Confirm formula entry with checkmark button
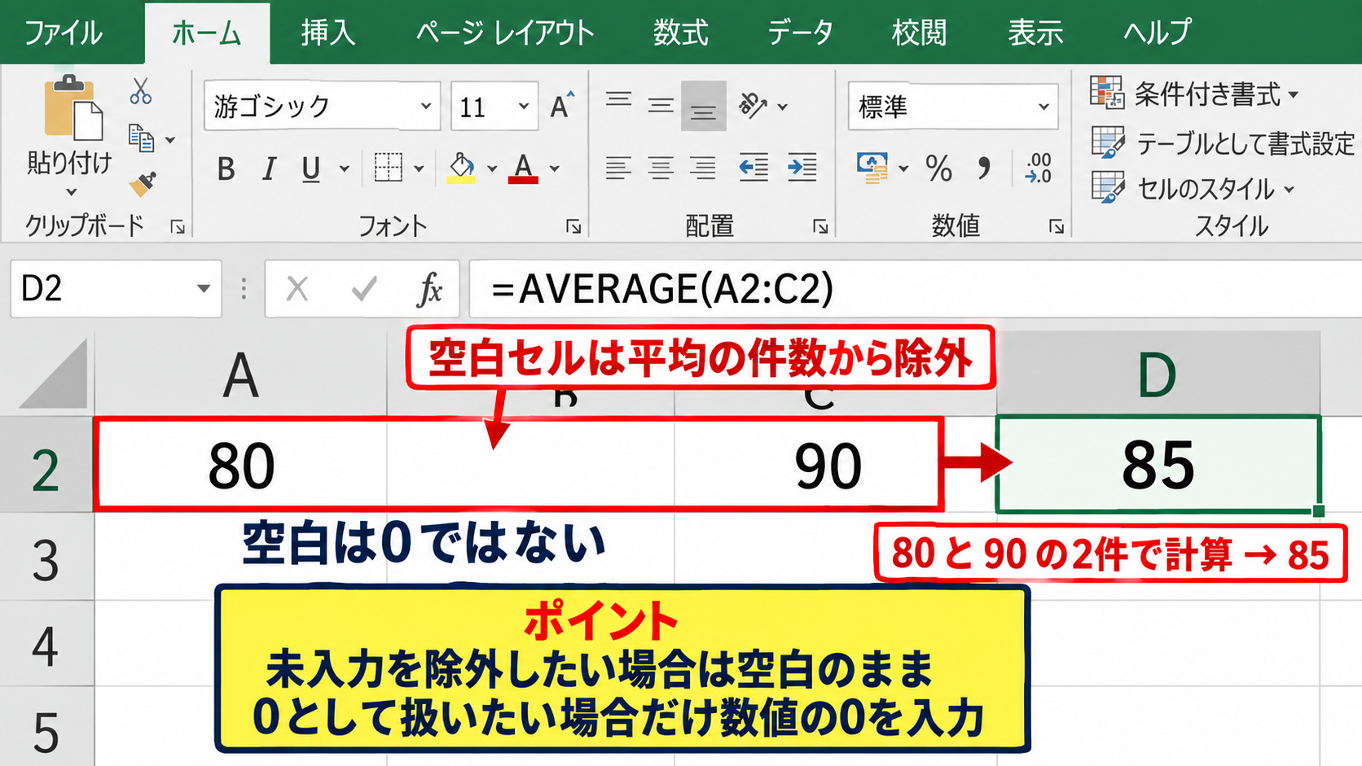The height and width of the screenshot is (766, 1362). 363,288
